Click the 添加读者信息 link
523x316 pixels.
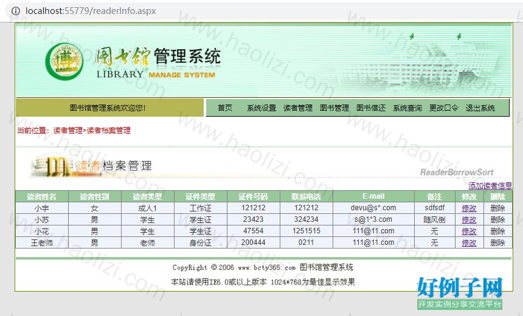[x=490, y=186]
